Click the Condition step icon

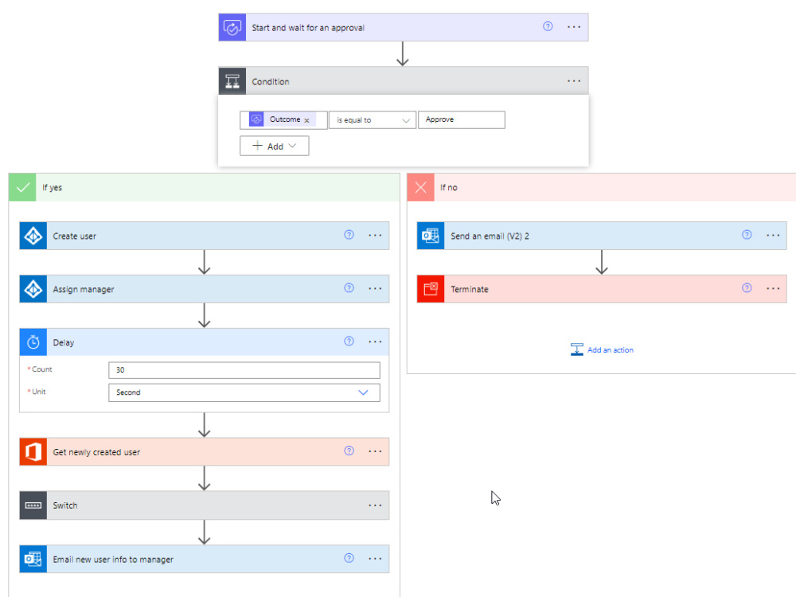232,81
